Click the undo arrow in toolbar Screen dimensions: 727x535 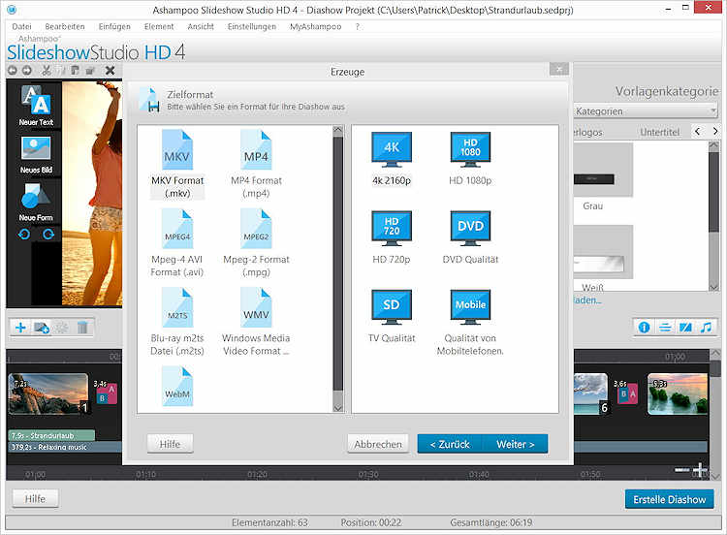click(13, 71)
